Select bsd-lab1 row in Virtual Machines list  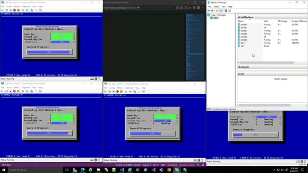tap(272, 25)
